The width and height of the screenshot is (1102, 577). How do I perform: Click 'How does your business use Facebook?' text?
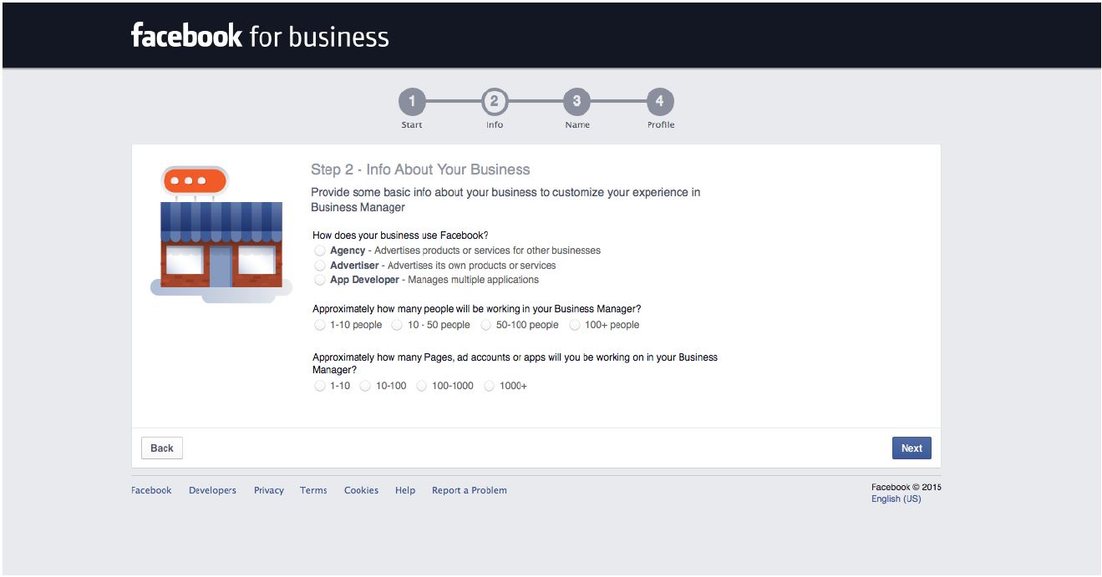coord(400,235)
